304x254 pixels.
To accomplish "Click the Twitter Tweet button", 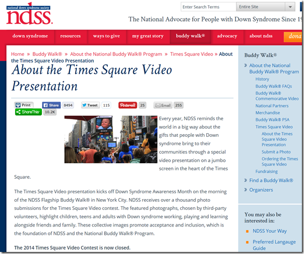I will [90, 105].
